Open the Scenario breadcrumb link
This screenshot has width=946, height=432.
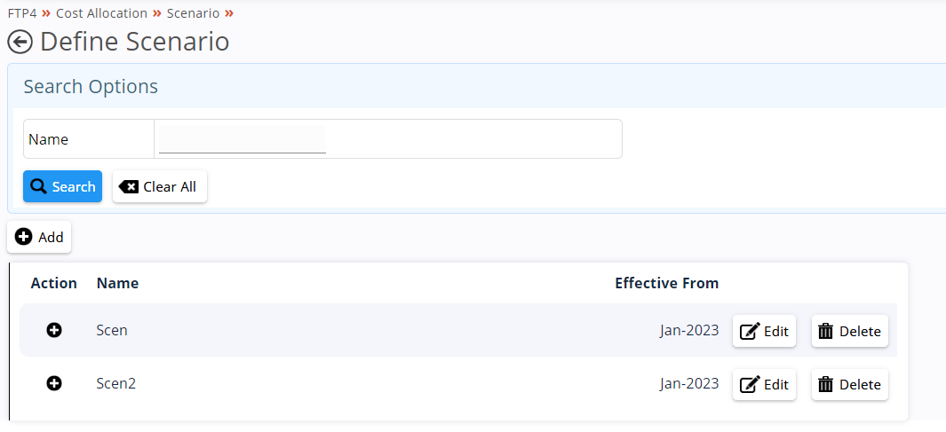coord(193,13)
